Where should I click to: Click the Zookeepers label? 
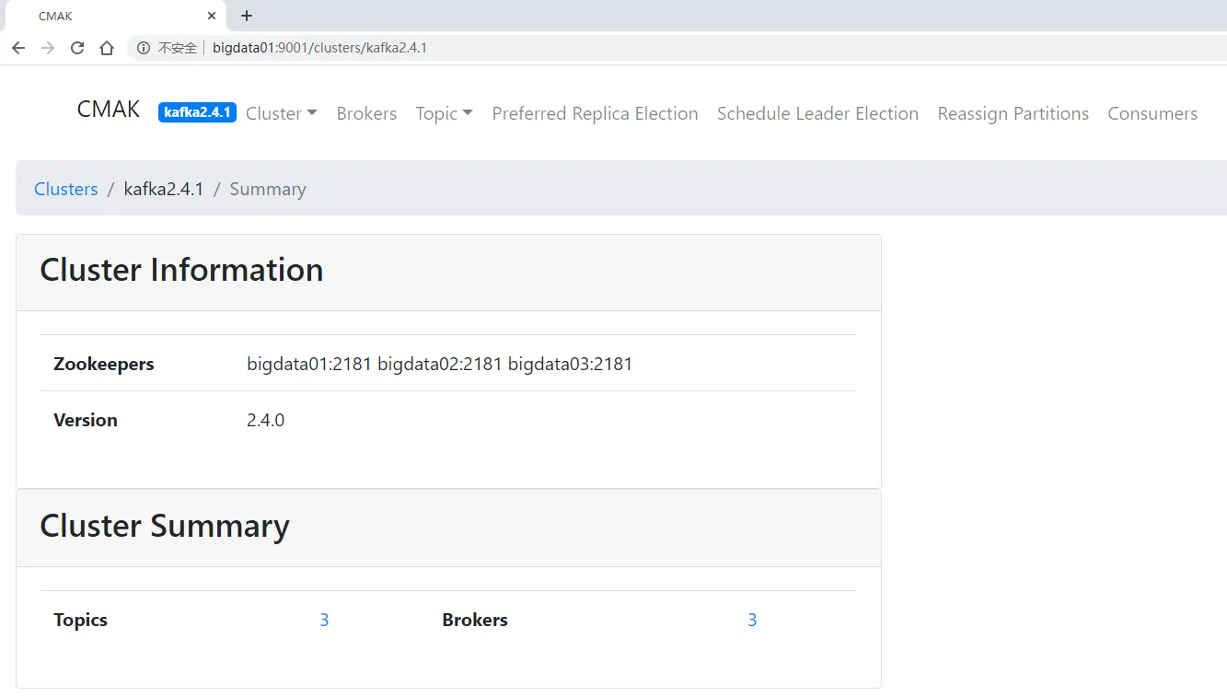[104, 364]
